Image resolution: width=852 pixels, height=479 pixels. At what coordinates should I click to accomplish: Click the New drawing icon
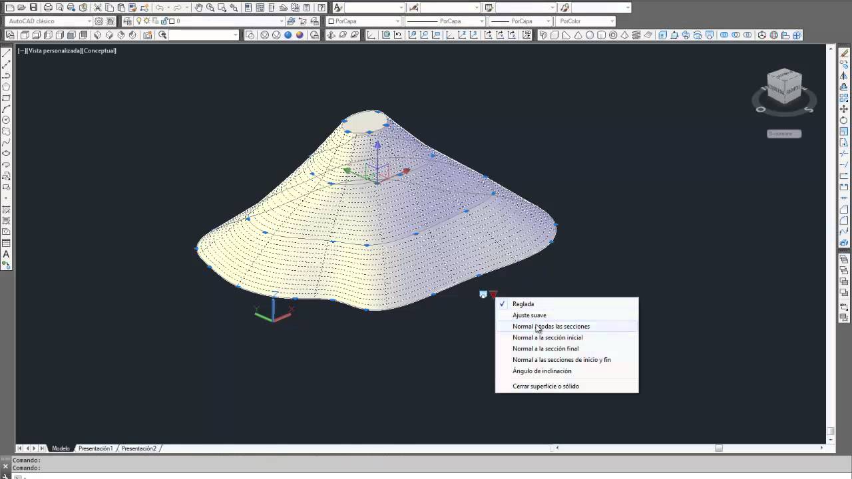pyautogui.click(x=9, y=7)
